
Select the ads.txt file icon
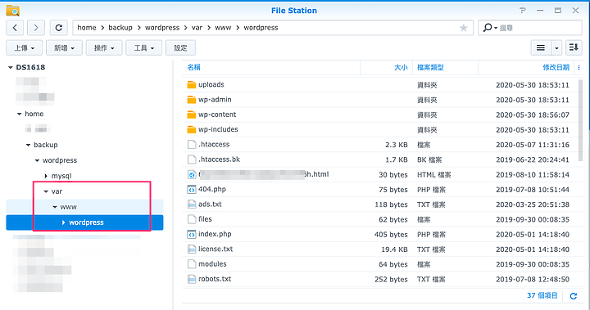pyautogui.click(x=192, y=204)
